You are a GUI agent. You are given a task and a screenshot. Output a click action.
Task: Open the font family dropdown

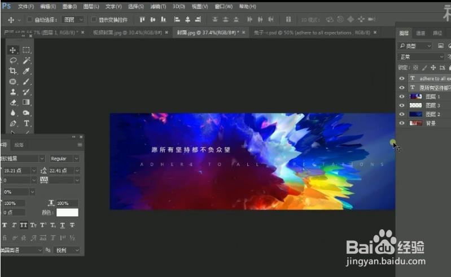(42, 159)
